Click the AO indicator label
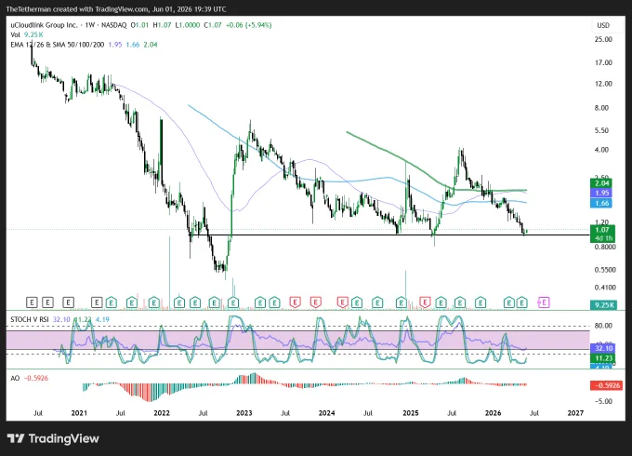The height and width of the screenshot is (456, 632). (x=15, y=378)
